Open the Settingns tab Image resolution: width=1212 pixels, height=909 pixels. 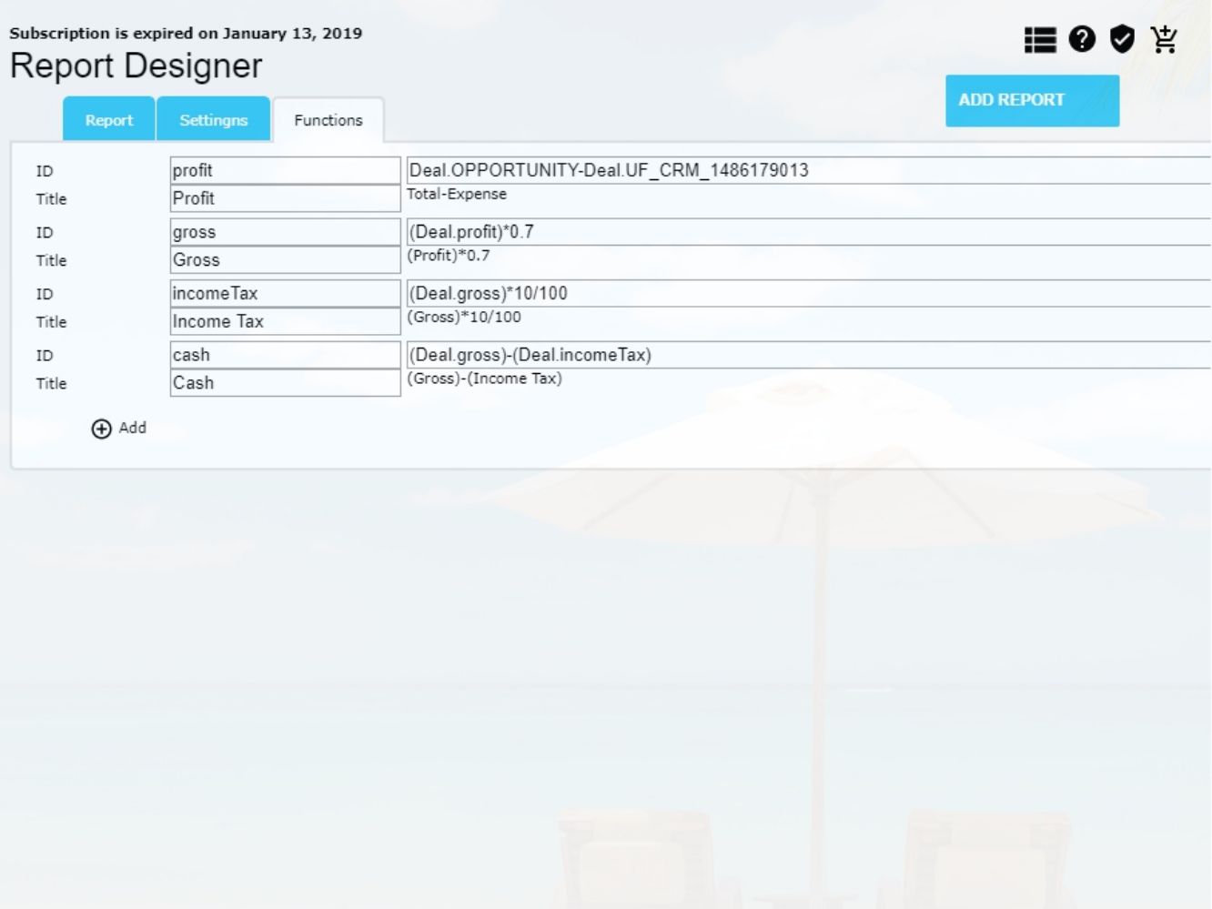[x=213, y=120]
